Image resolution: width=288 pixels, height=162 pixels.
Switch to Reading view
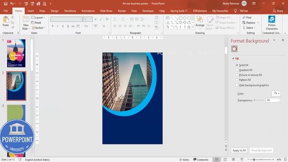(x=233, y=159)
